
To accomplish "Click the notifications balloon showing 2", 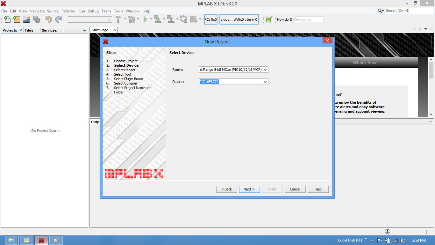I will (x=388, y=232).
